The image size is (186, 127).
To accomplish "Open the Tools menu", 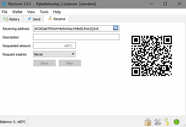I will click(x=44, y=12).
